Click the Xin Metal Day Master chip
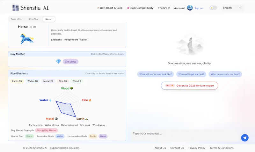Screen dimensions: 255x152 tap(70, 62)
